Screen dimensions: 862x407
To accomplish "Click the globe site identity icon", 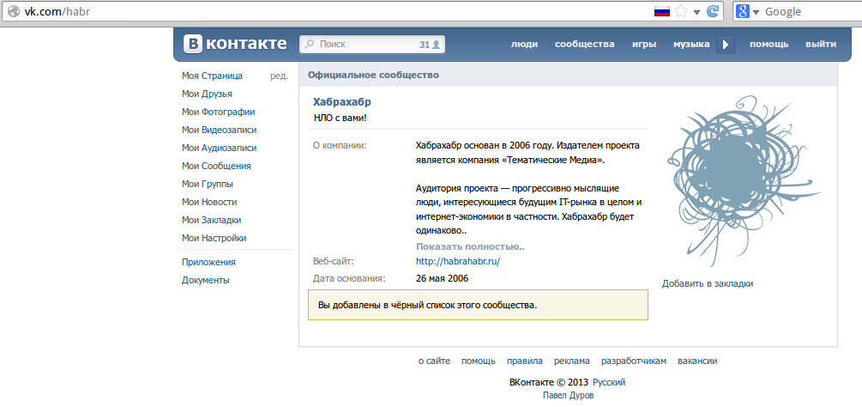I will pos(13,11).
